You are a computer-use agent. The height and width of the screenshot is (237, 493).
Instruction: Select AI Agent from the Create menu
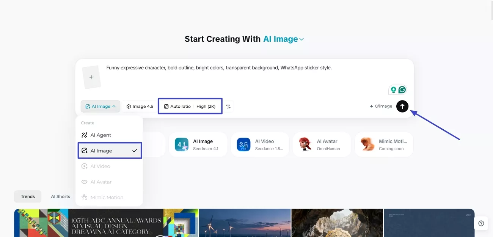tap(100, 135)
